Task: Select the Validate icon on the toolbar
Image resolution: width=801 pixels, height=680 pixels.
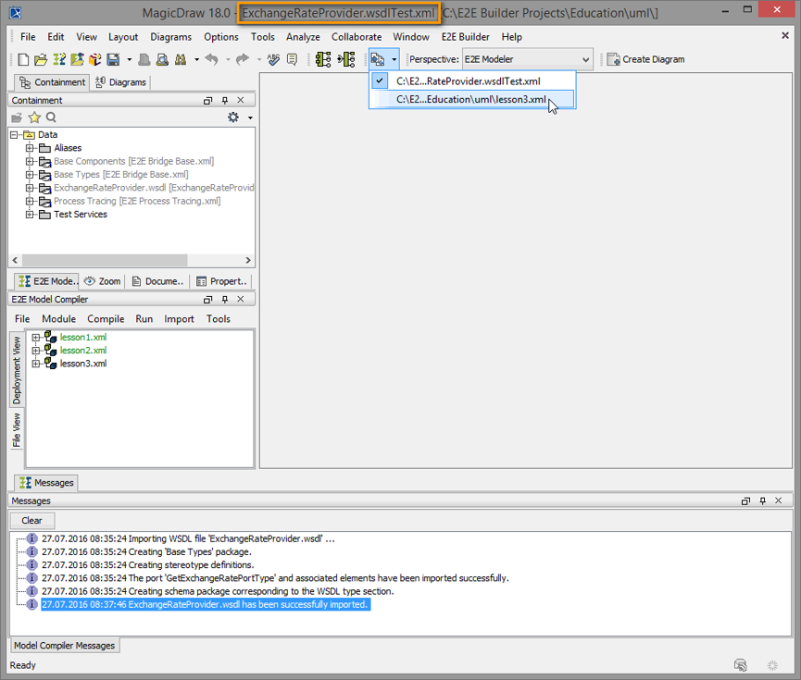Action: (271, 58)
